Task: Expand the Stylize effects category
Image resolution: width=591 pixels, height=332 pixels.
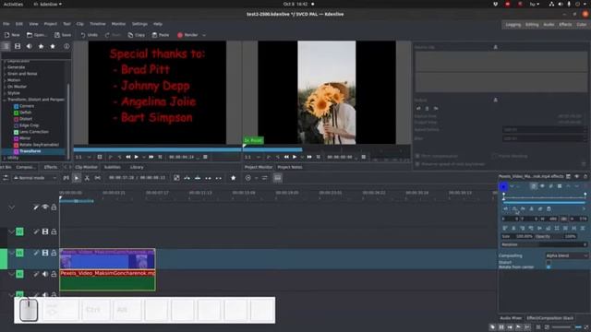Action: coord(14,93)
